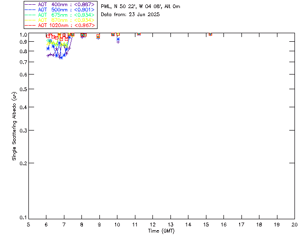The image size is (303, 243).
Task: Click the AOT 675nm legend entry
Action: [60, 15]
